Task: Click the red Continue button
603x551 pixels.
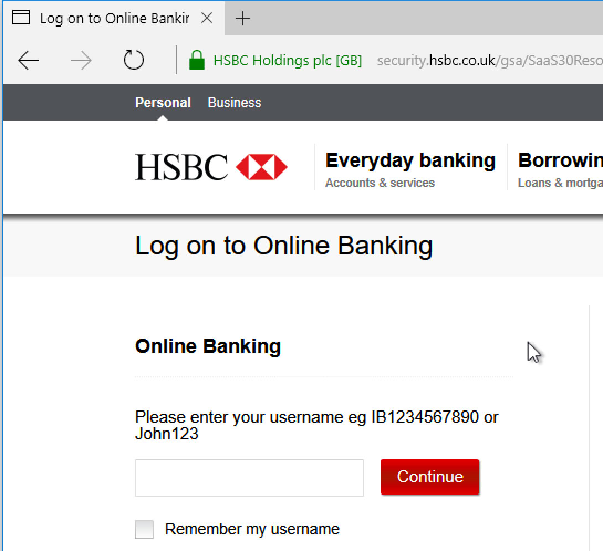Action: (x=430, y=477)
